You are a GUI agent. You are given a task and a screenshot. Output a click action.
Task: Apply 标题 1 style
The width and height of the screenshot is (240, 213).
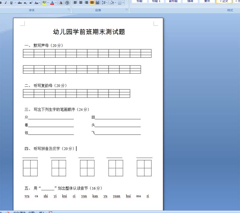click(x=156, y=1)
